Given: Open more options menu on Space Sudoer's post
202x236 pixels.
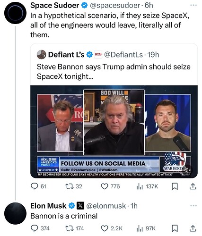Looking at the screenshot, I should (x=193, y=5).
